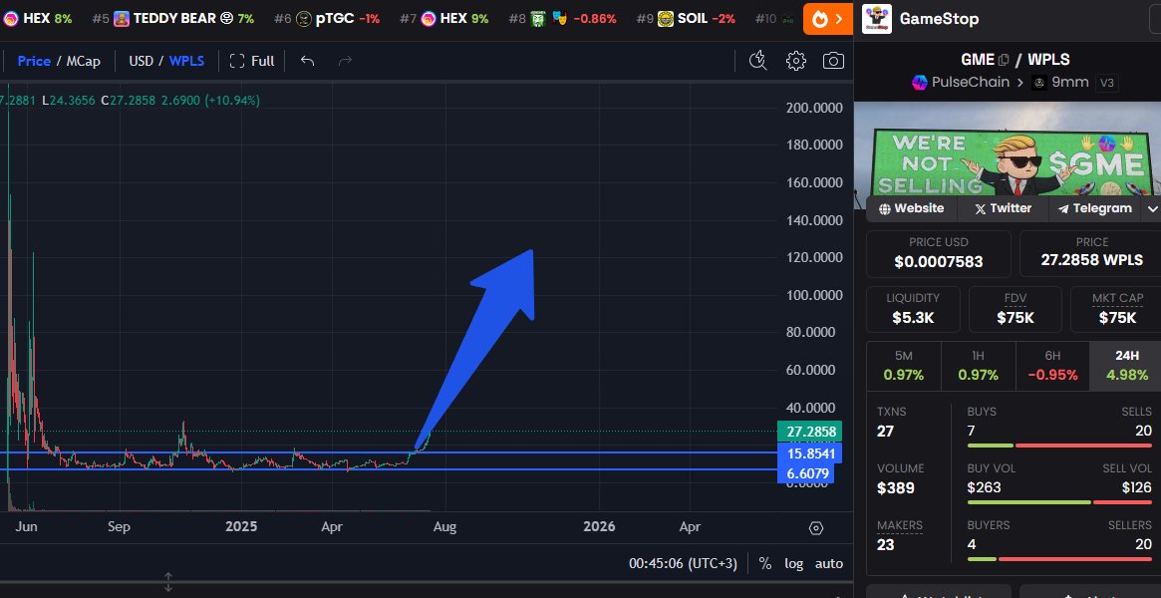
Task: Select USD as chart denomination
Action: 141,61
